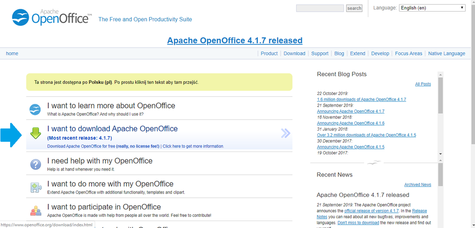Viewport: 475px width, 228px height.
Task: Click the search button
Action: click(354, 8)
